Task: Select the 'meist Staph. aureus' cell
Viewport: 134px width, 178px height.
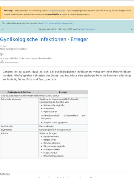Action: click(63, 96)
